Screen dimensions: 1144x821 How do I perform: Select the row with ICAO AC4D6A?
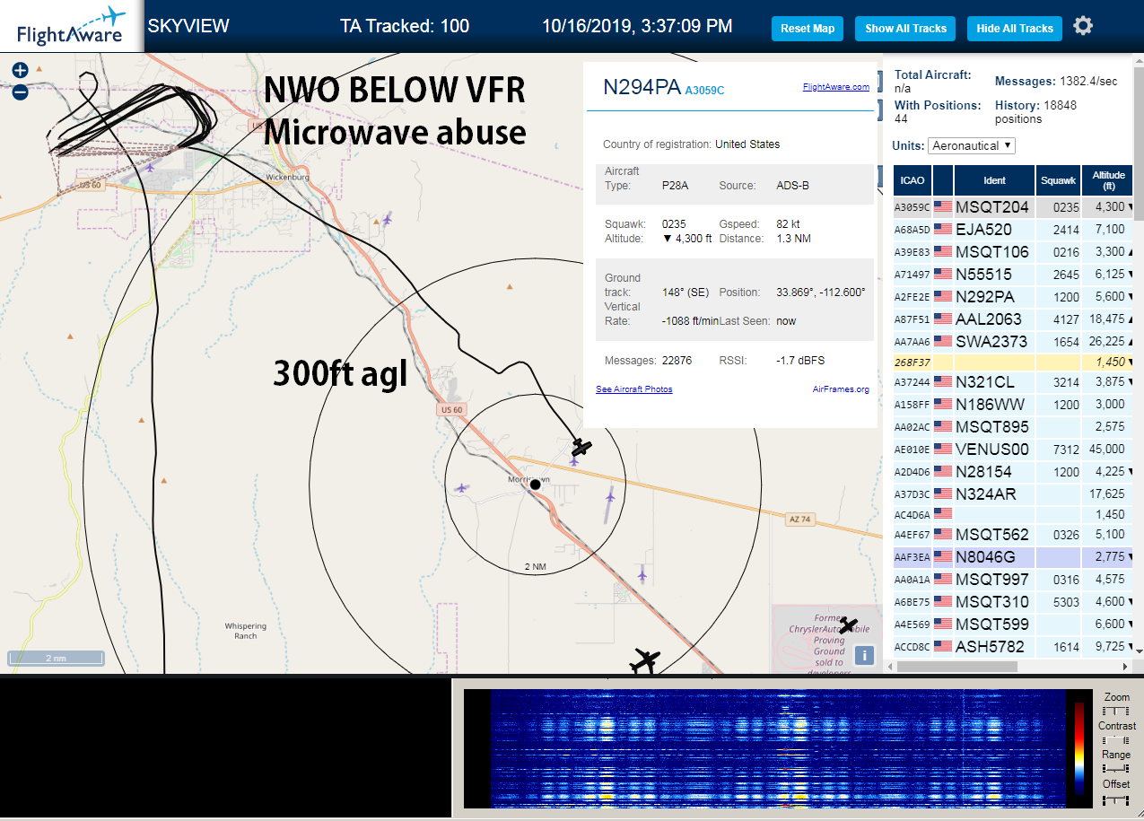pyautogui.click(x=1014, y=514)
